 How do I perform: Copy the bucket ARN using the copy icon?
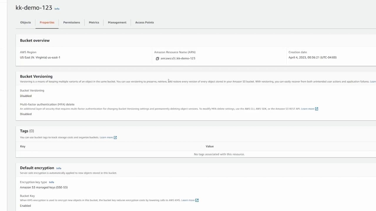(x=157, y=59)
